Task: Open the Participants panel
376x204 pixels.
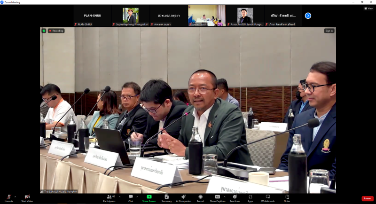Action: (110, 198)
